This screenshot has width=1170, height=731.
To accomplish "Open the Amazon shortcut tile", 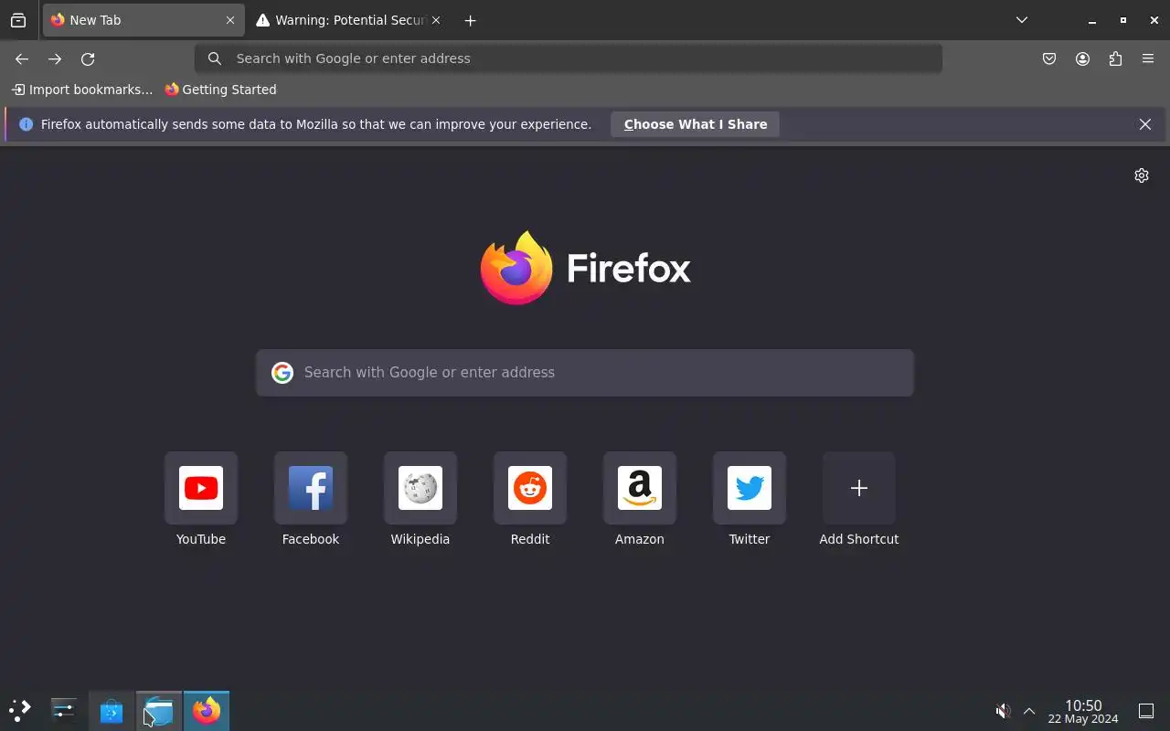I will click(x=640, y=488).
